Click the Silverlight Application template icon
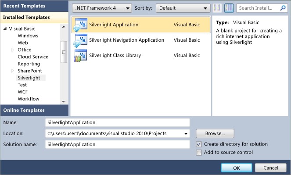 (80, 25)
